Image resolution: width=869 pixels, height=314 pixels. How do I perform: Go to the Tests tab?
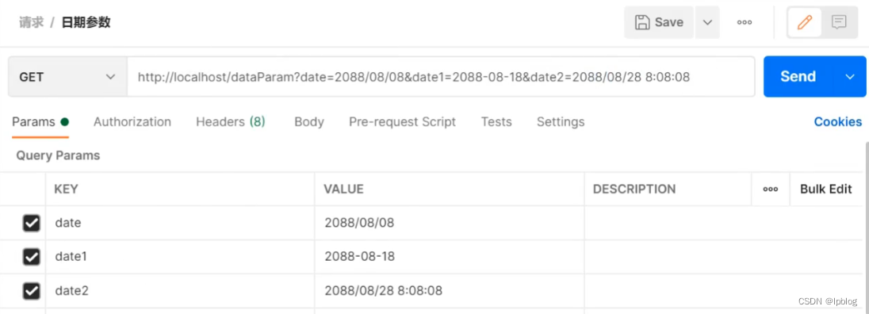496,122
